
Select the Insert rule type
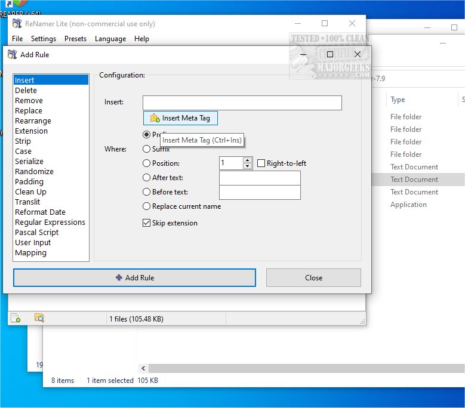[51, 80]
